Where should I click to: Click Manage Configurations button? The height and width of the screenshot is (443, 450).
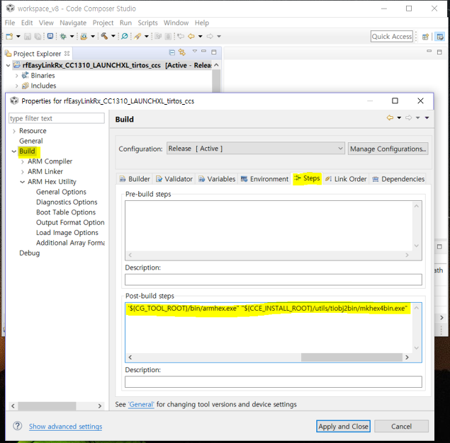click(x=388, y=149)
